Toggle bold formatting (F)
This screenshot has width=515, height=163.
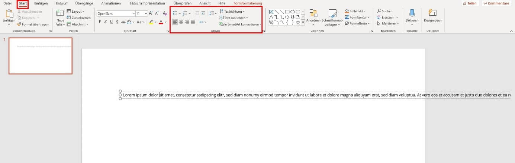point(100,22)
